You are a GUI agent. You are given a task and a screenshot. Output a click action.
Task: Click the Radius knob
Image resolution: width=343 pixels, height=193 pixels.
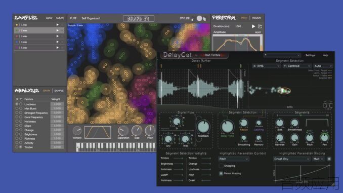(x=244, y=123)
